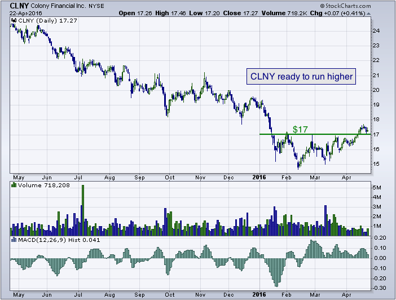Screen dimensions: 396x300
Task: Click the bold '2016' label under price chart
Action: pyautogui.click(x=259, y=177)
